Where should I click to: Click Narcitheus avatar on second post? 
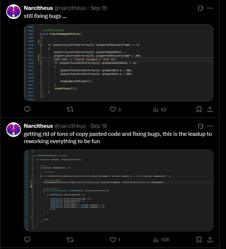[14, 130]
